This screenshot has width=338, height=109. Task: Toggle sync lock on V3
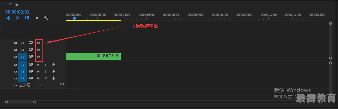coord(31,43)
